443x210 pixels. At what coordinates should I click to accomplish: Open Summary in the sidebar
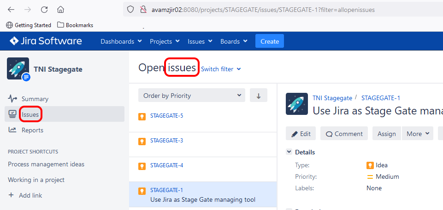[35, 99]
